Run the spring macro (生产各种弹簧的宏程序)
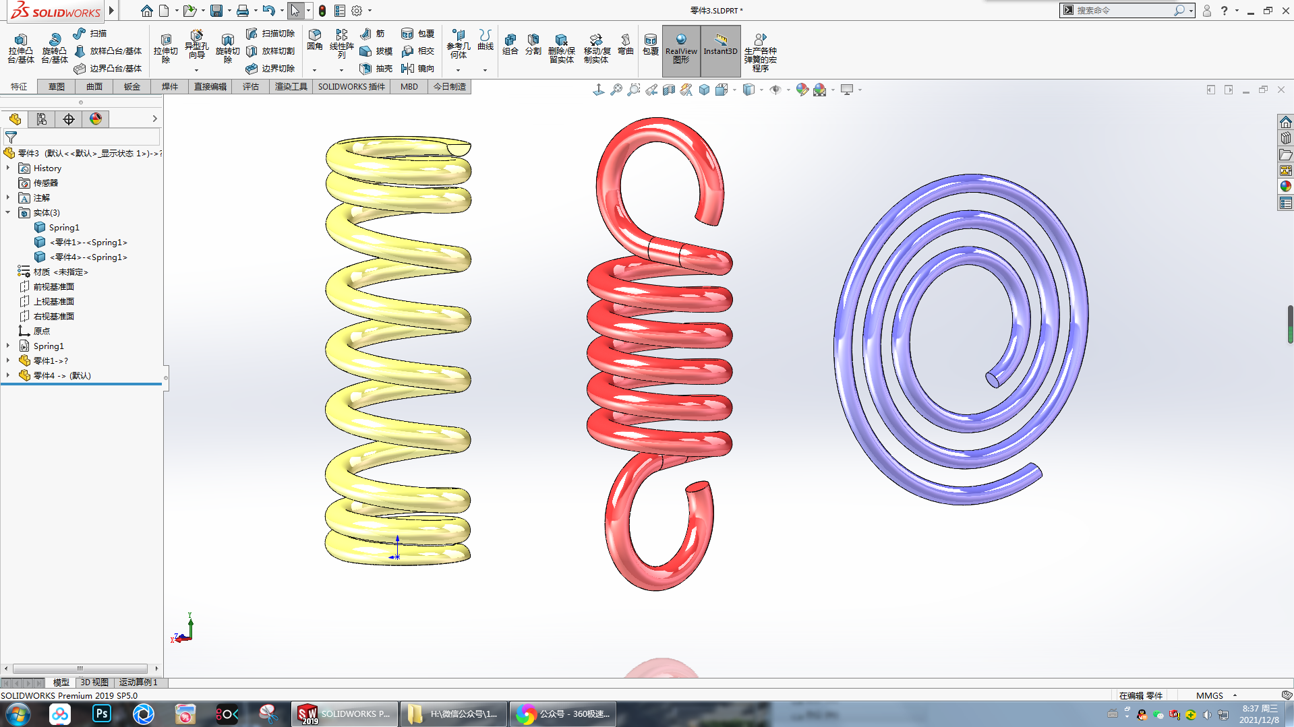 pos(760,52)
